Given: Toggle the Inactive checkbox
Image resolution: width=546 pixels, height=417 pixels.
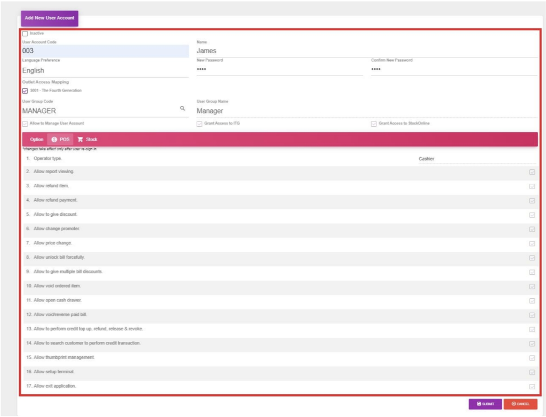Looking at the screenshot, I should (25, 34).
